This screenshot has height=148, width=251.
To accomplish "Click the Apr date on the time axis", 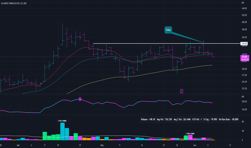I will [x=18, y=145].
